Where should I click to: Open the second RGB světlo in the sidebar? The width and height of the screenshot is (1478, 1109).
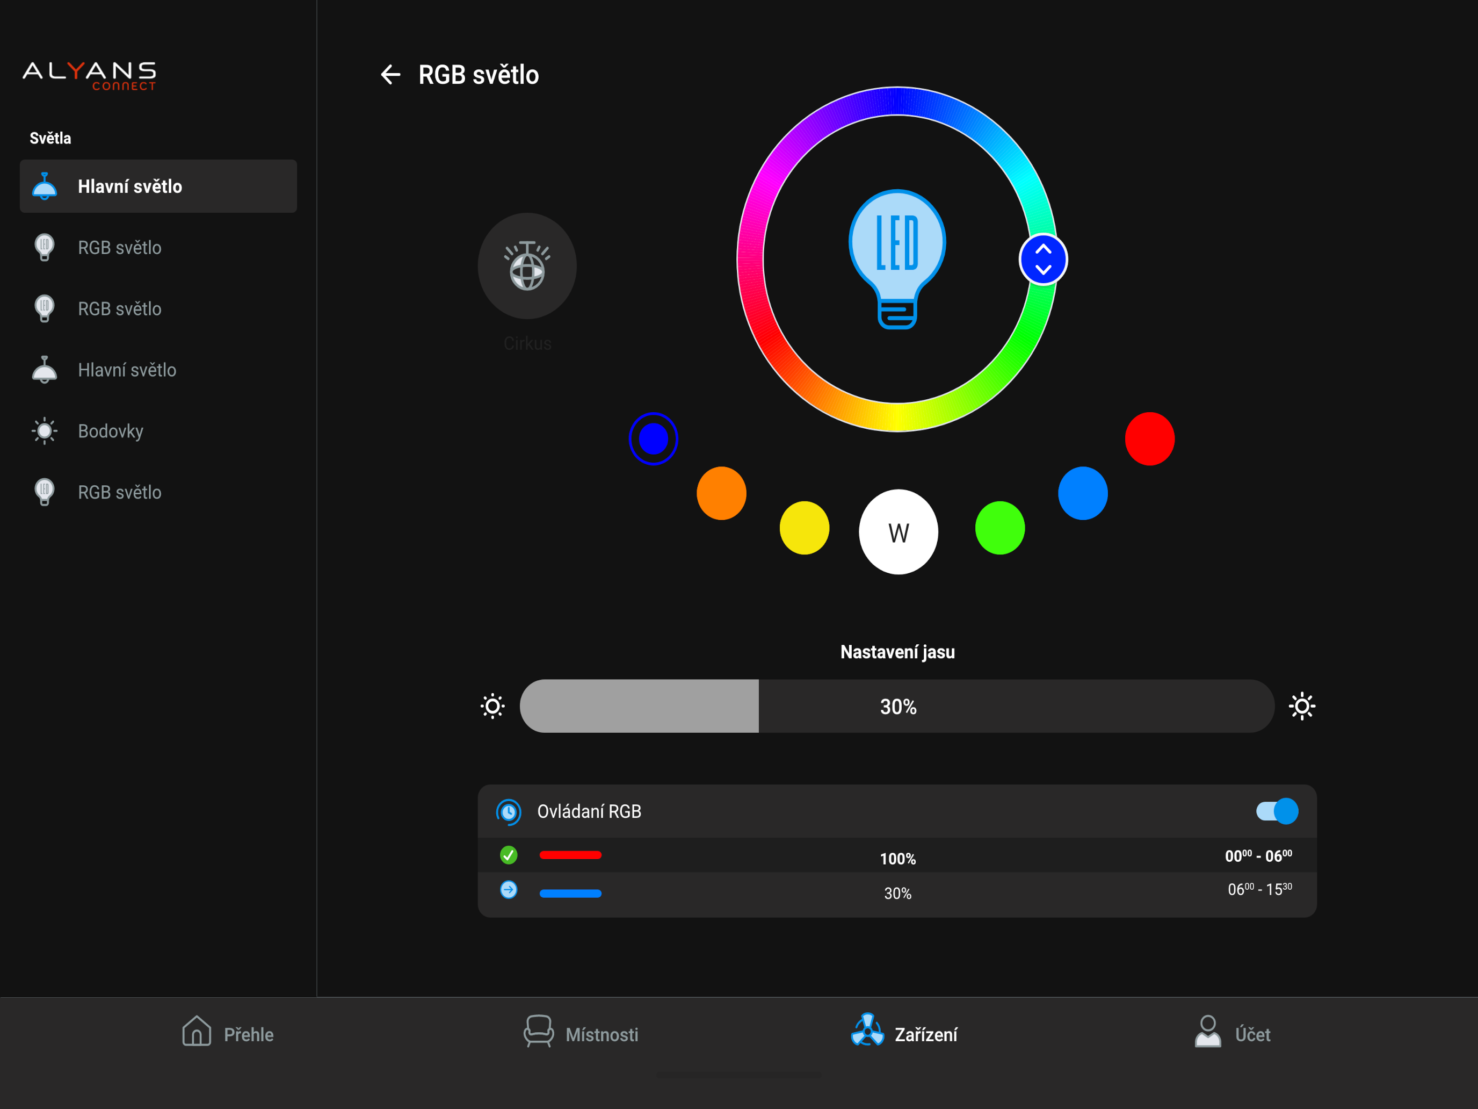[x=158, y=309]
